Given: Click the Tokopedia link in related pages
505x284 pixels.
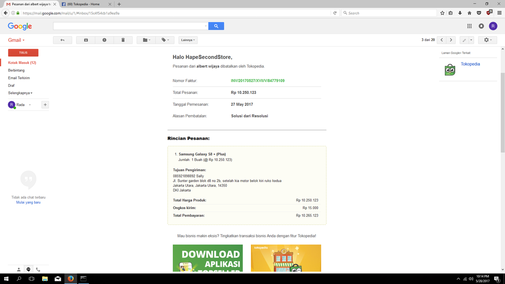Looking at the screenshot, I should tap(470, 64).
